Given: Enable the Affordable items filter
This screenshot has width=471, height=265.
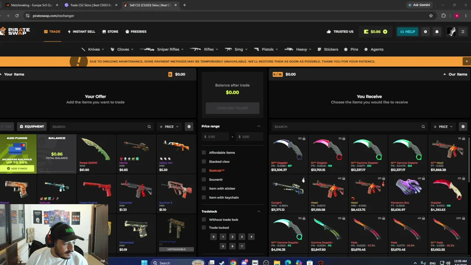Looking at the screenshot, I should (204, 152).
